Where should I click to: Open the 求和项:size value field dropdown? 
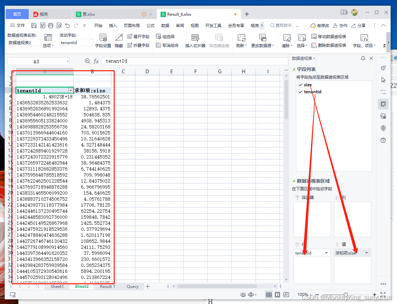tap(366, 253)
